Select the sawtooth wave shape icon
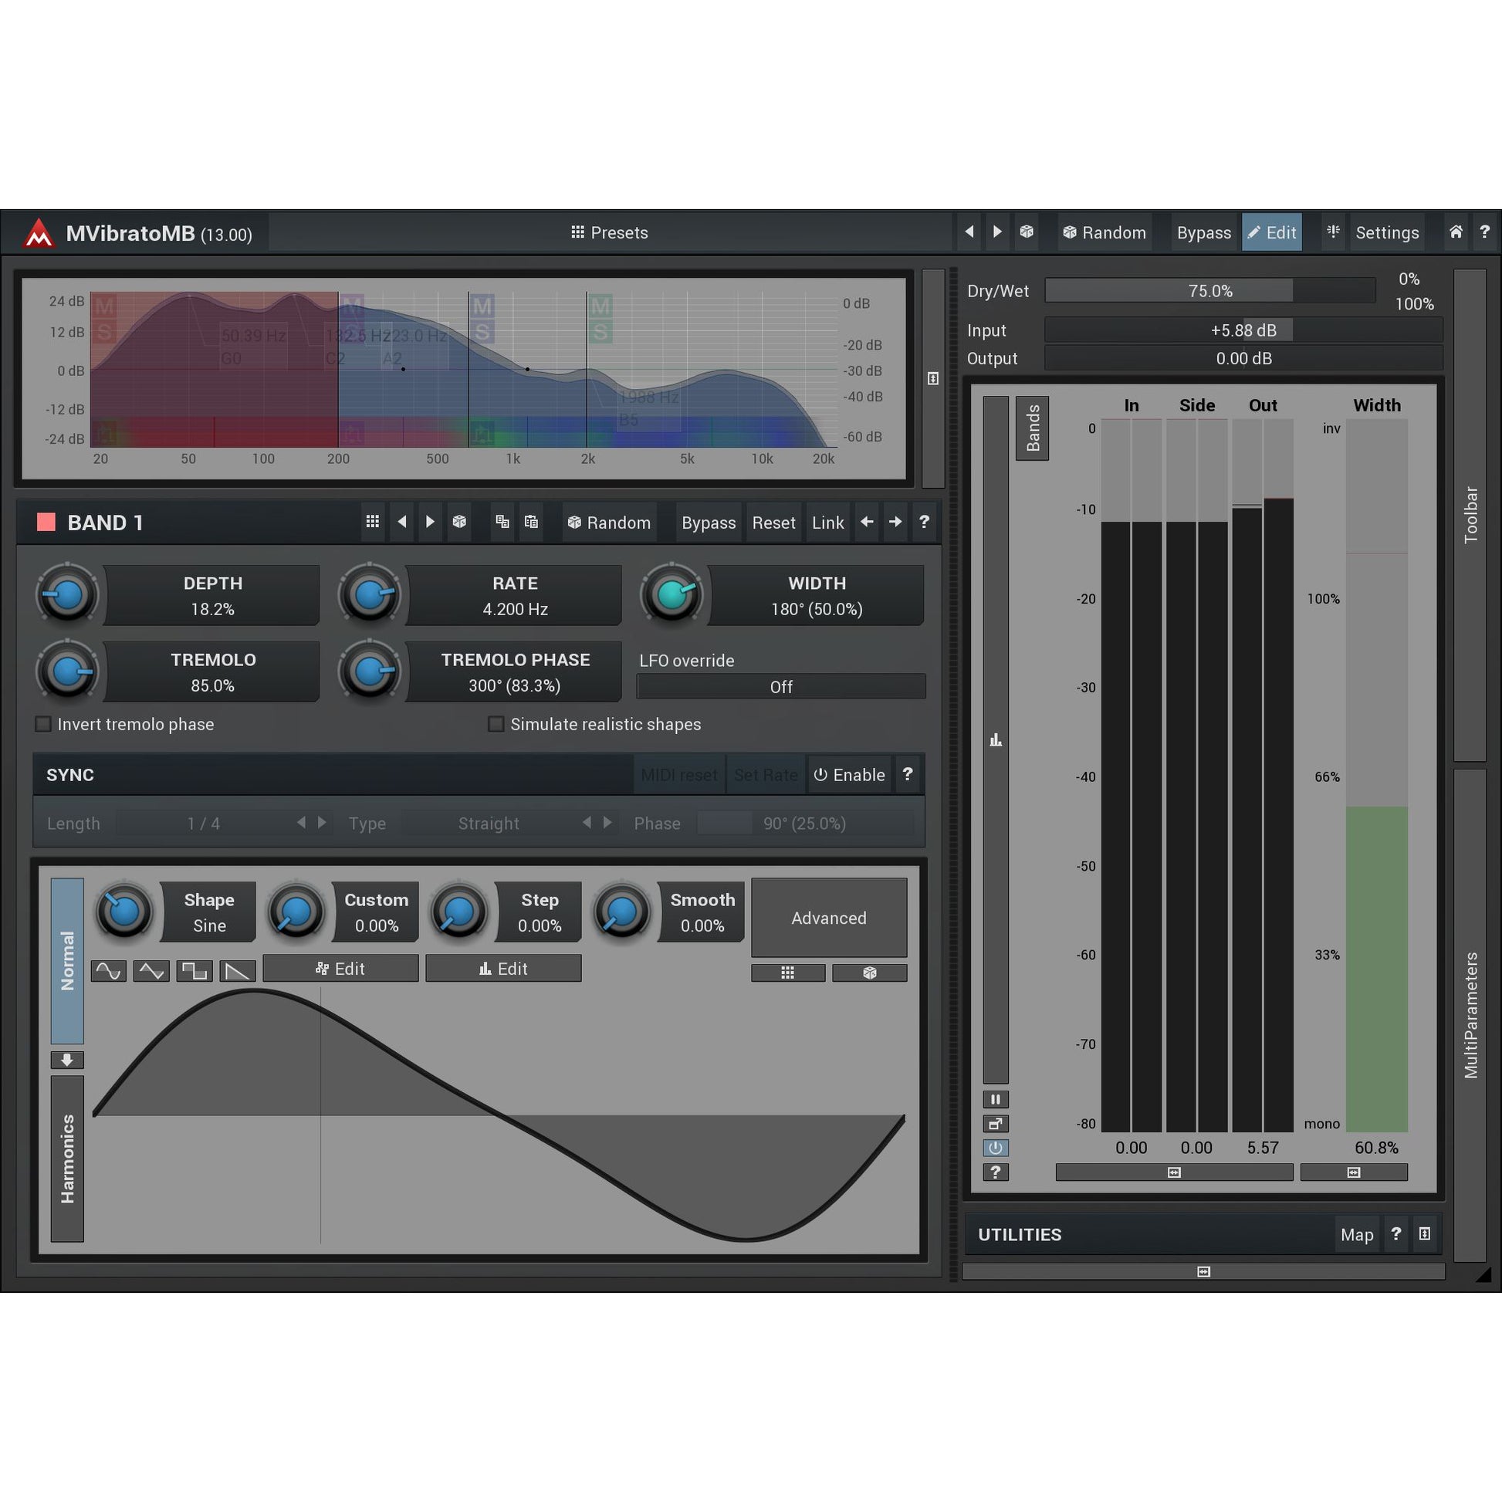 coord(237,970)
